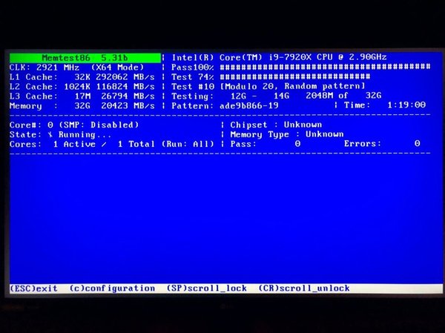The width and height of the screenshot is (445, 333).
Task: Select the Pattern: ade9b866-19 value
Action: point(225,106)
